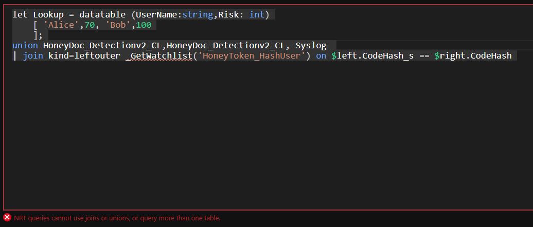533x227 pixels.
Task: Click the number 70 value
Action: [x=90, y=25]
